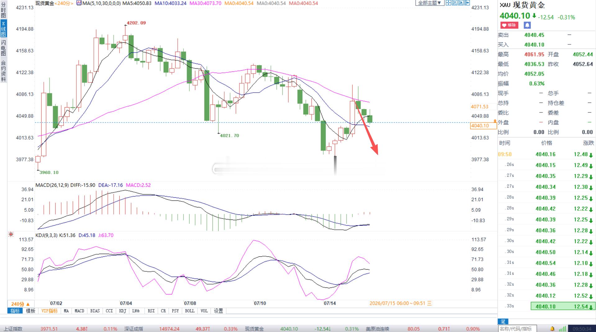
Task: Click the 4202.09 high price label
Action: (x=136, y=23)
